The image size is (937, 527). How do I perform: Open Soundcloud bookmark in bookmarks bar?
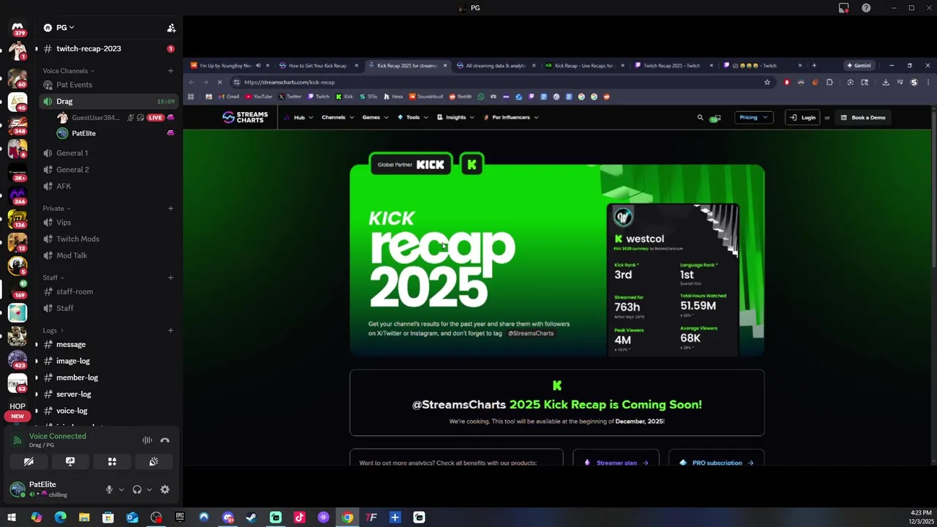426,97
